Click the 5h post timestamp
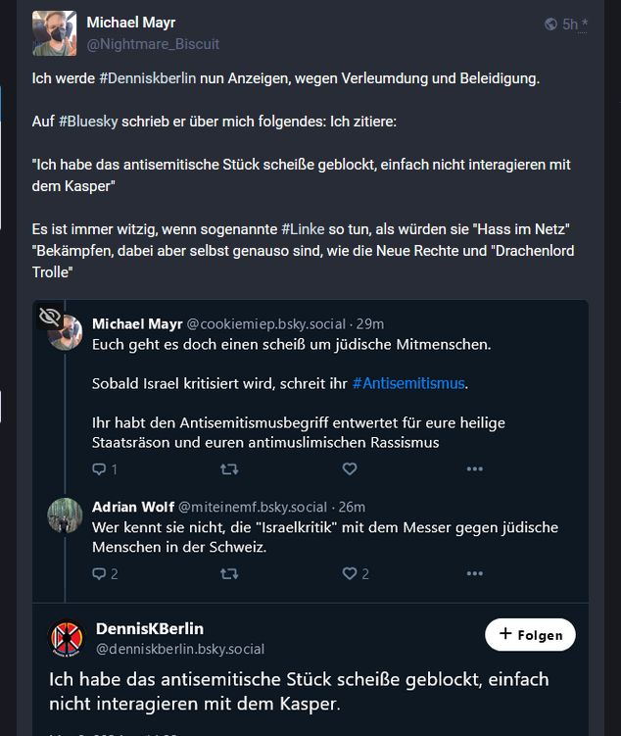The width and height of the screenshot is (621, 736). [570, 25]
